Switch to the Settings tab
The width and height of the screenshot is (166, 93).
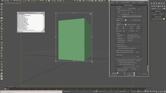coord(133,3)
